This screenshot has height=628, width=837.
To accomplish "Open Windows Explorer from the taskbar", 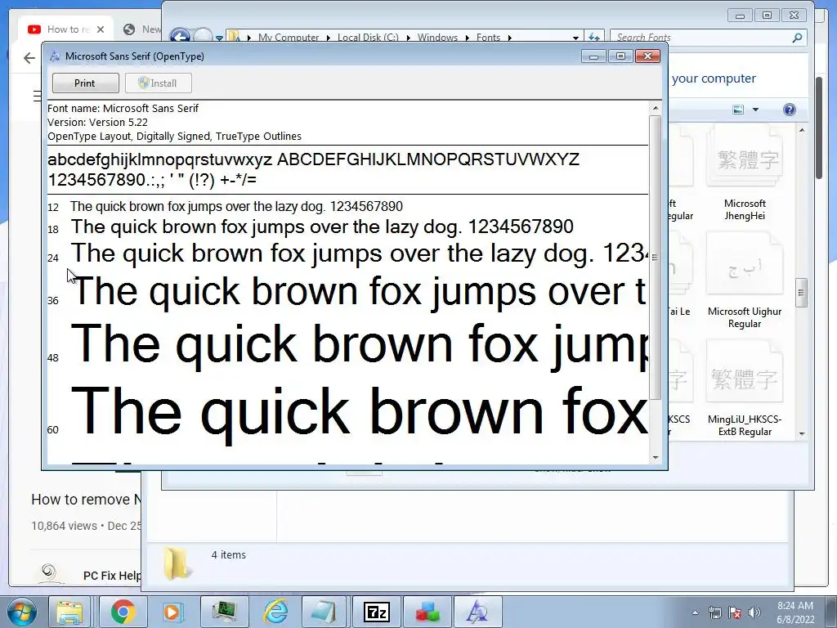I will (70, 612).
